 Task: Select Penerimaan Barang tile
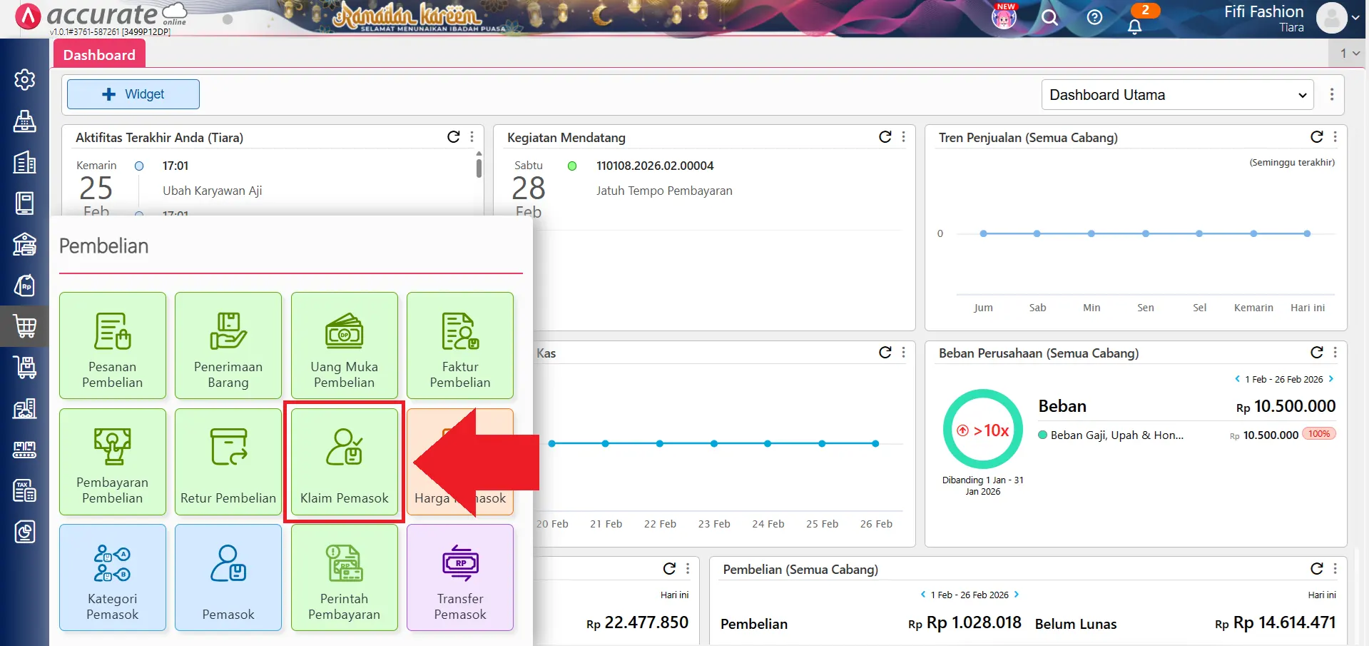pyautogui.click(x=228, y=345)
